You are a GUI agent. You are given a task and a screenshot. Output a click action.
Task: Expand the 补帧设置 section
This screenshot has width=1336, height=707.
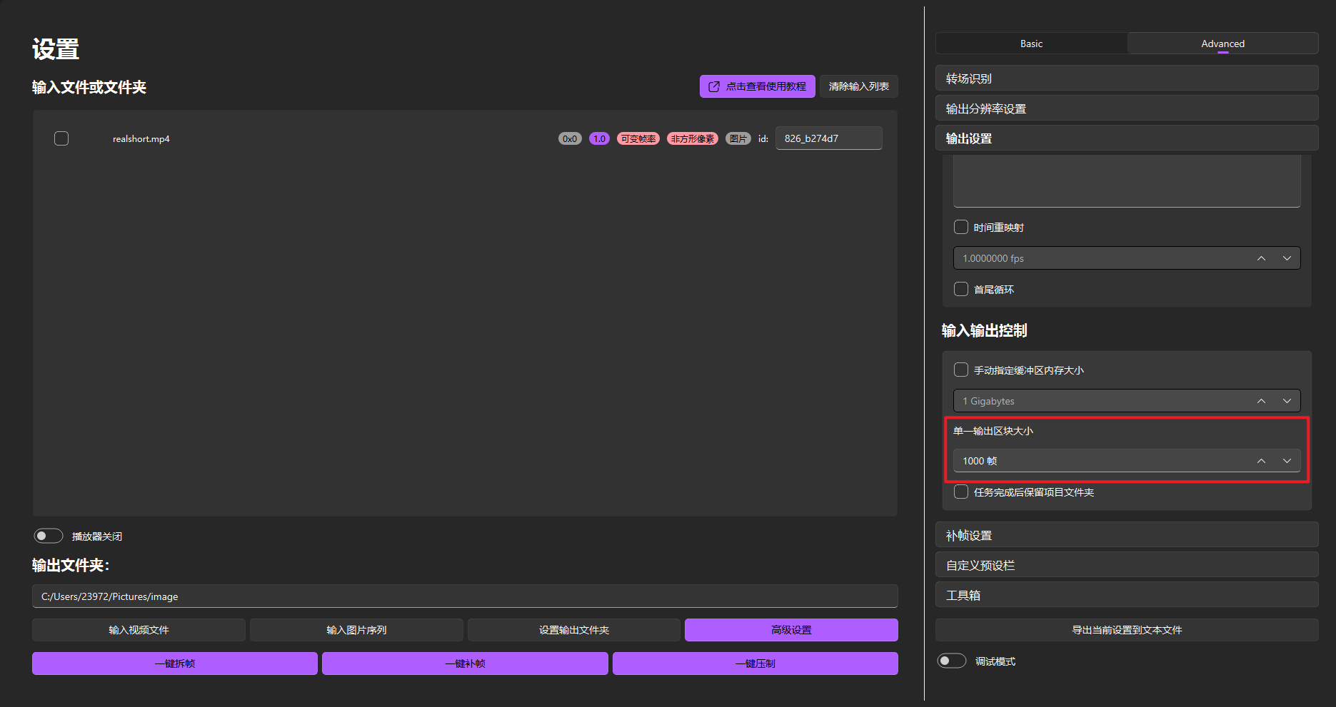1127,535
